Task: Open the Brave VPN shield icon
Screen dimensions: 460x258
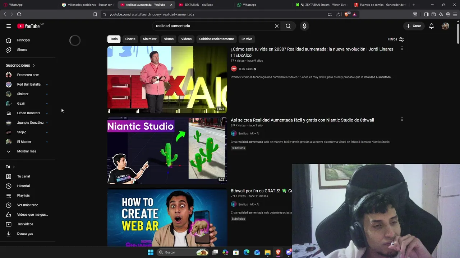Action: click(448, 14)
